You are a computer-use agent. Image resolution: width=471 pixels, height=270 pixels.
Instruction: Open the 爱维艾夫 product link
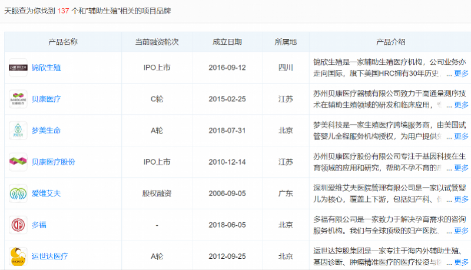tap(47, 194)
